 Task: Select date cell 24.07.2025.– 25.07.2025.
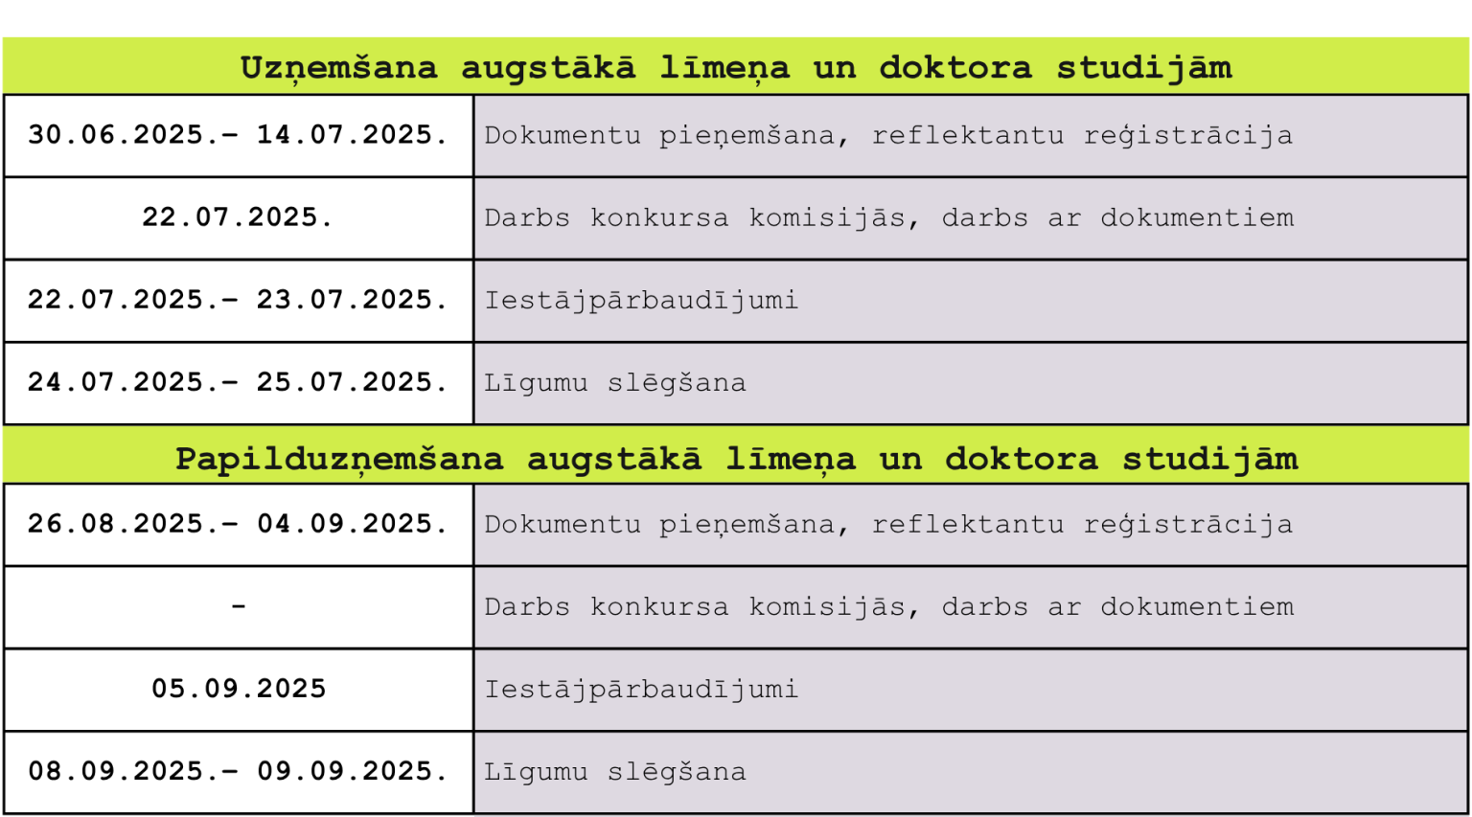(239, 382)
